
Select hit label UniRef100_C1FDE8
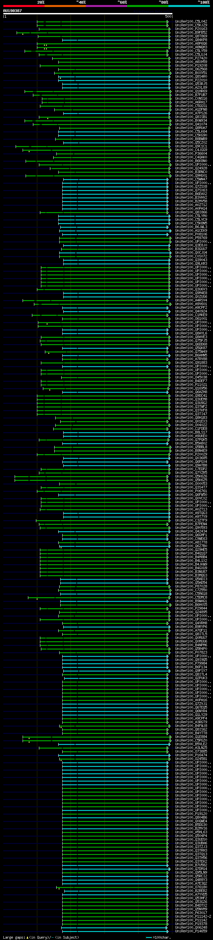coord(191,429)
